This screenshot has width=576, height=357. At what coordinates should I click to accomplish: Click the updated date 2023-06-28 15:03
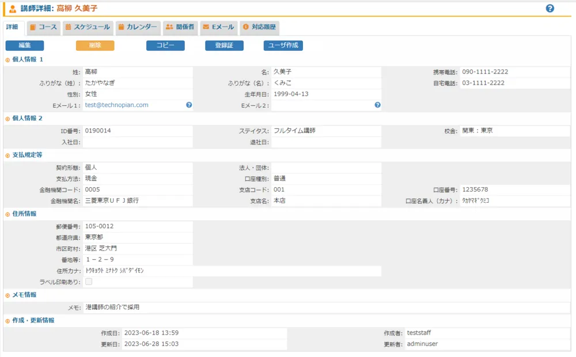point(151,344)
